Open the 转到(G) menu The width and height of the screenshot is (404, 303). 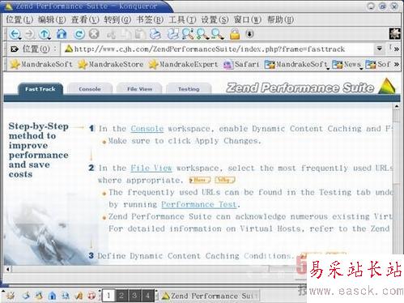pyautogui.click(x=117, y=19)
